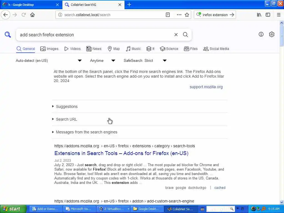Open VirtualBox taskbar group dropdown arrow
284x213 pixels.
[128, 209]
